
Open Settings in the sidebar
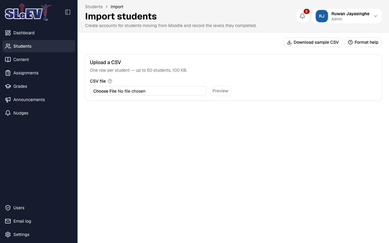39,234
